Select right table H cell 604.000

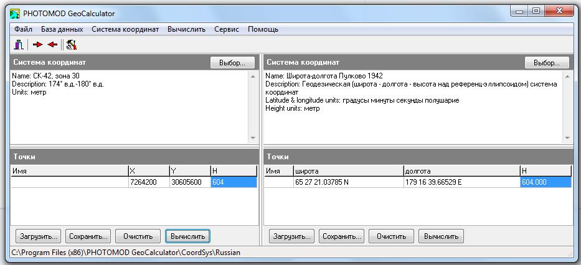click(x=546, y=182)
